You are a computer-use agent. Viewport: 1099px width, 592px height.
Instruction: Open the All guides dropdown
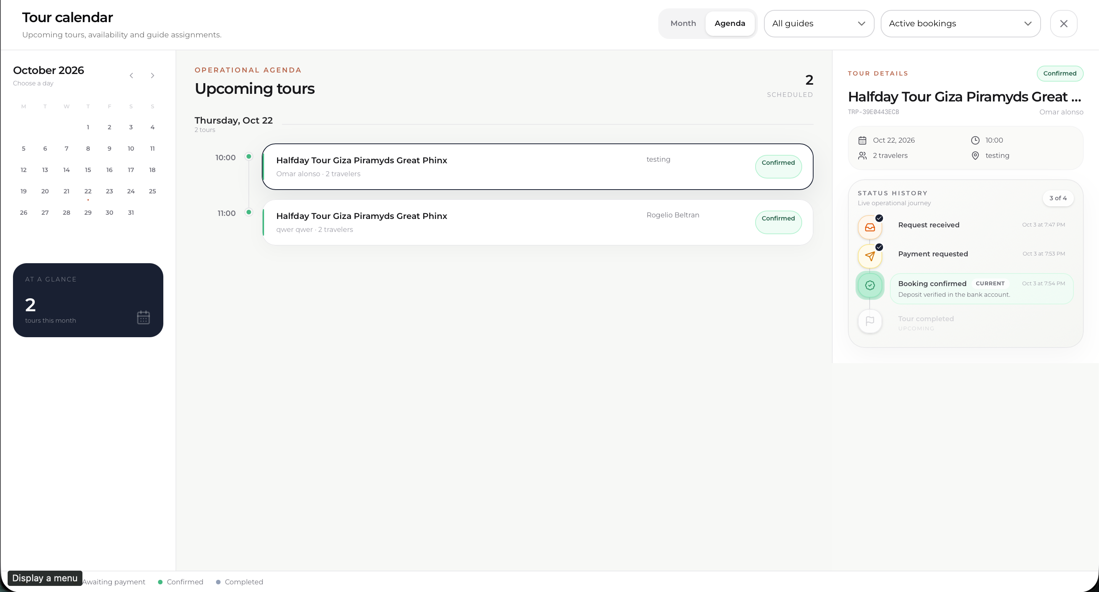(x=819, y=23)
